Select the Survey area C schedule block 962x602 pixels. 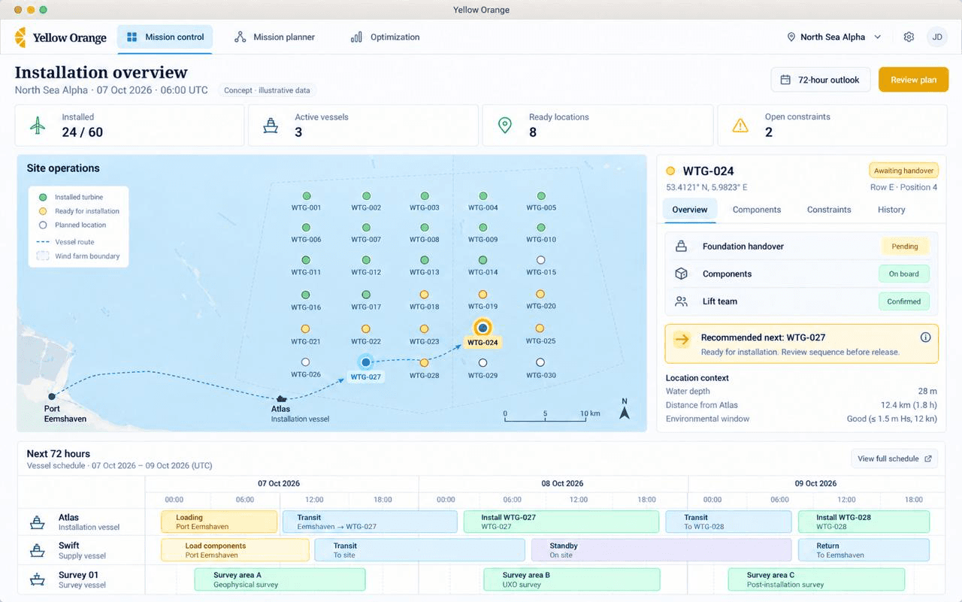coord(816,579)
